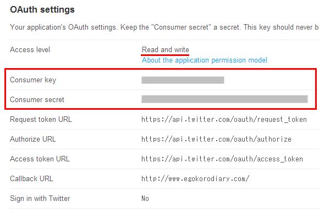Click the OAuth settings heading
Screen dimensions: 319x213
[x=42, y=9]
